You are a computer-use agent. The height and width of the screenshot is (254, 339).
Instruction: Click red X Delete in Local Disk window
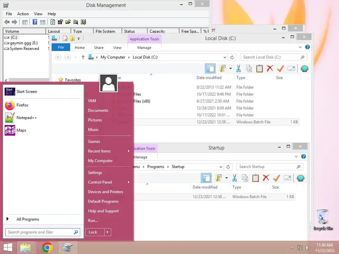tap(270, 68)
